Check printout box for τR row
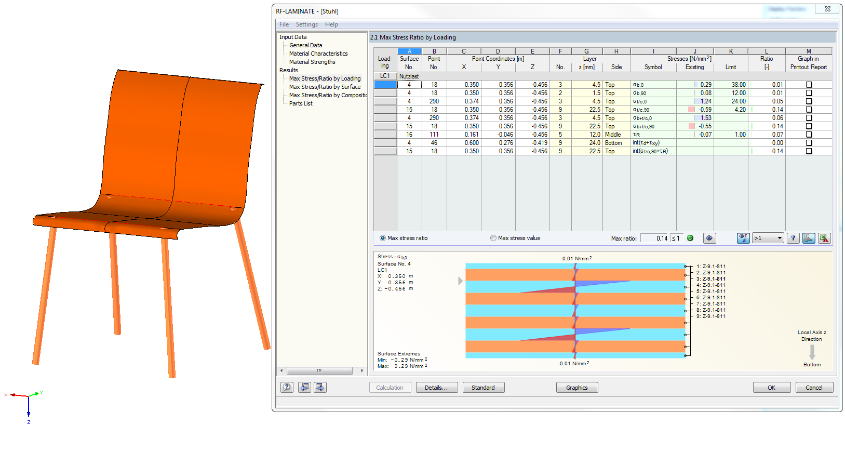The height and width of the screenshot is (464, 845). (809, 135)
